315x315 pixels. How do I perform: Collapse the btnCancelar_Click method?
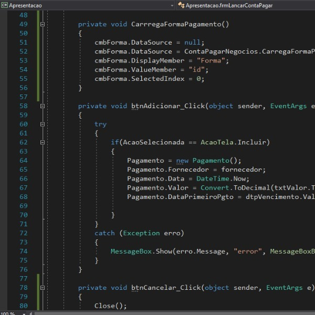pyautogui.click(x=43, y=288)
